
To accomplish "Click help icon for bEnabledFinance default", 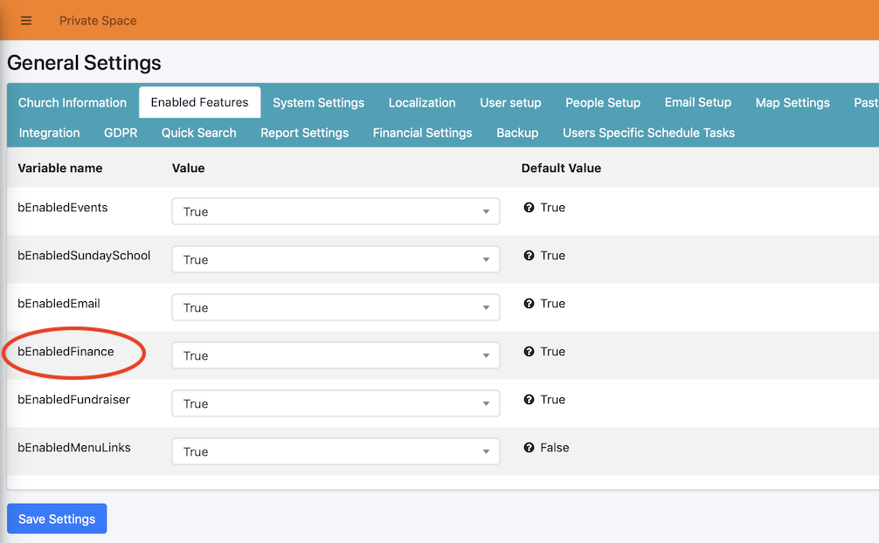I will pyautogui.click(x=529, y=351).
